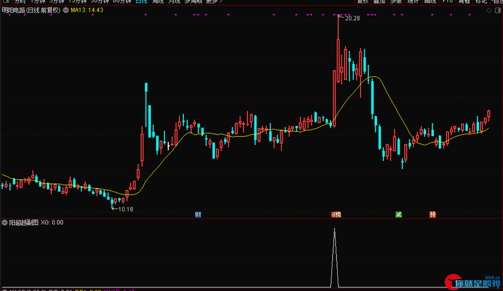The image size is (503, 291).
Task: Click the 20.28 high price label
Action: (x=352, y=18)
